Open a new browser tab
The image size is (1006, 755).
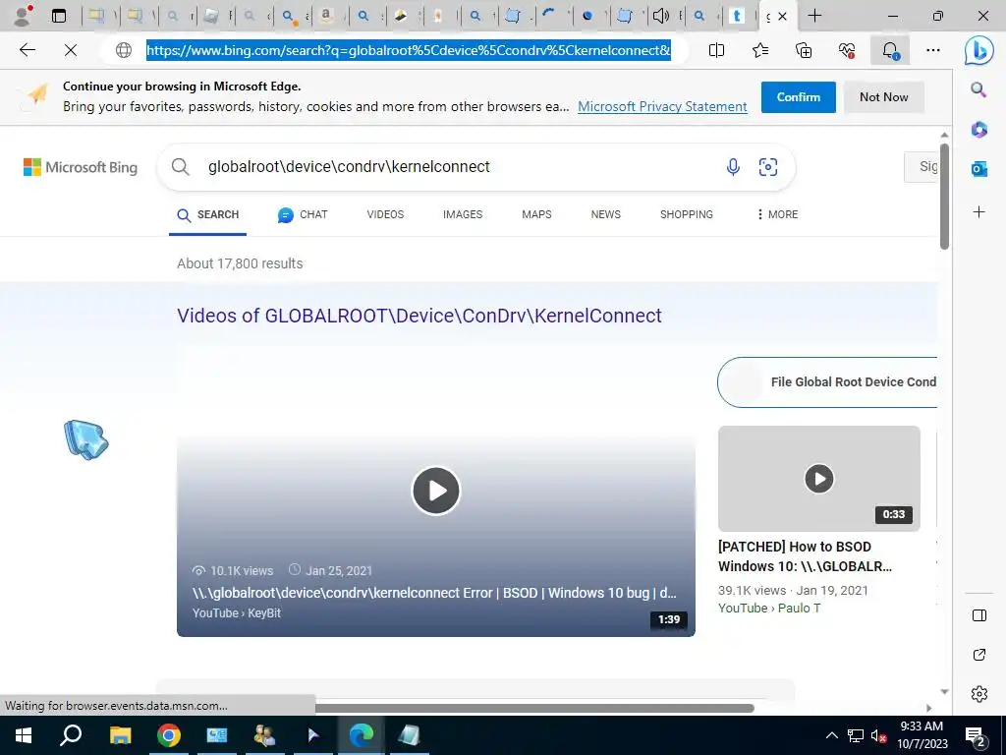pos(814,16)
